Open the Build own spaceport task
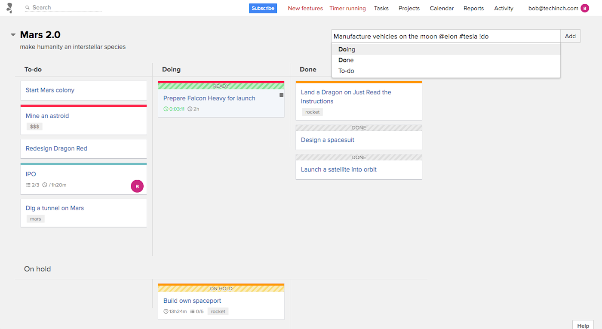The width and height of the screenshot is (602, 329). coord(192,301)
